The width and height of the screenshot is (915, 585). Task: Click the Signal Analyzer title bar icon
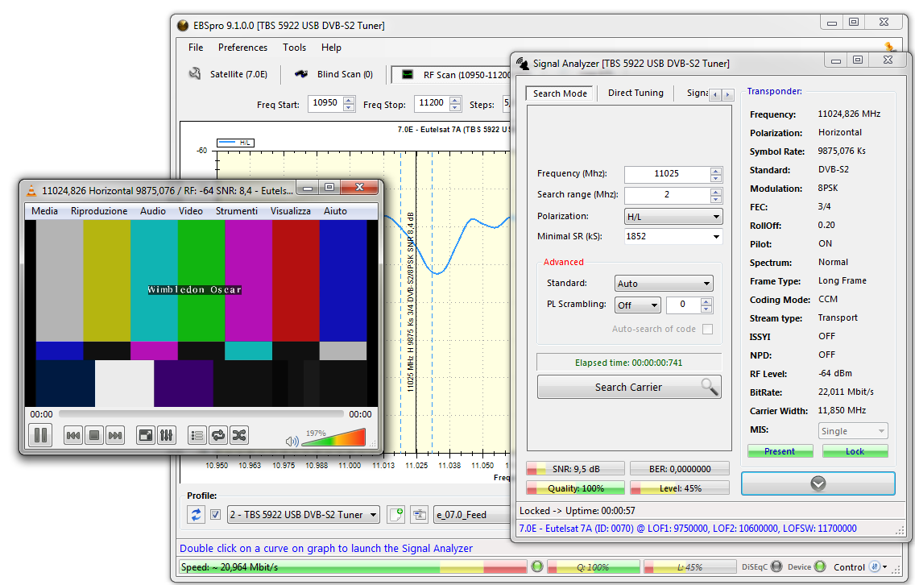tap(522, 64)
